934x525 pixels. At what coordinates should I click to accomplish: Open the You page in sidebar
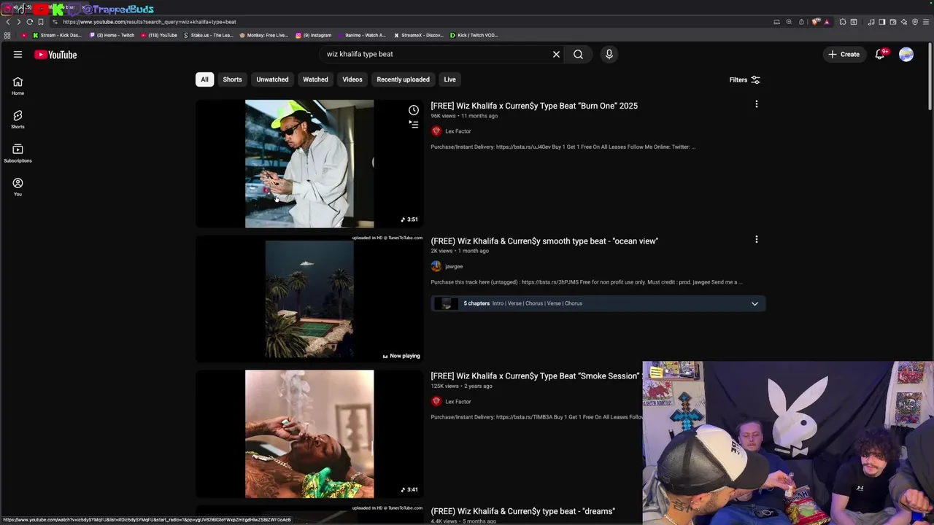tap(18, 187)
